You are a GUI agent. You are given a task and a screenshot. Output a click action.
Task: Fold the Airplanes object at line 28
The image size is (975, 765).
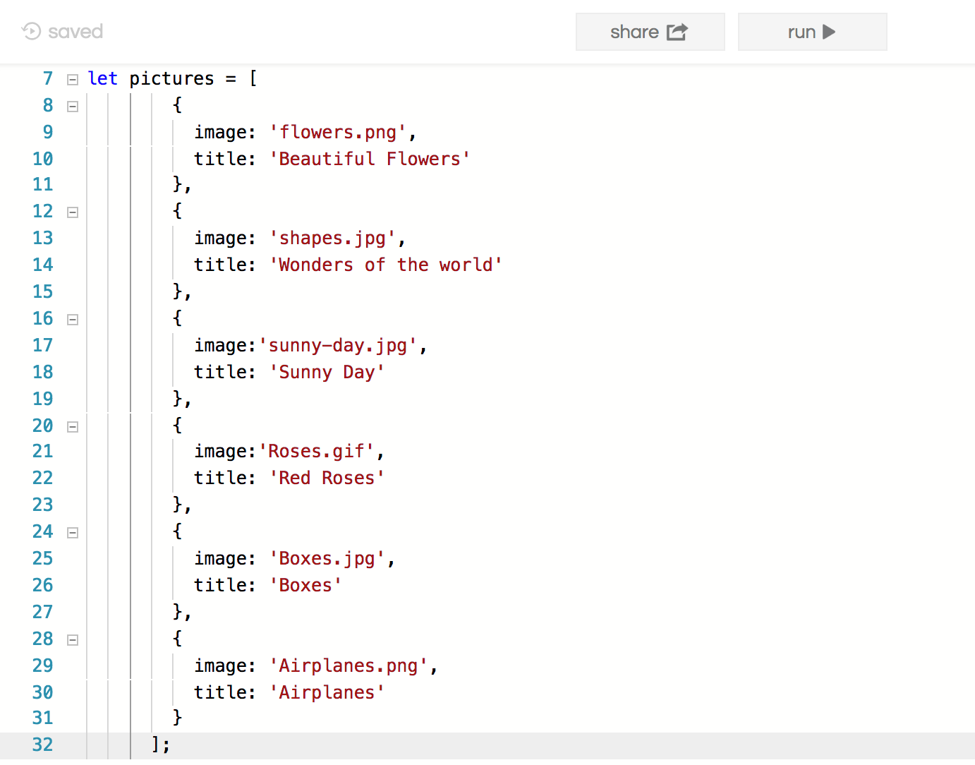[x=72, y=640]
